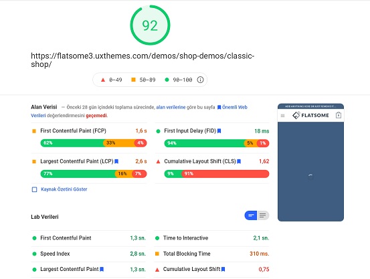The width and height of the screenshot is (370, 279).
Task: Switch to compact lab data view
Action: [x=251, y=215]
